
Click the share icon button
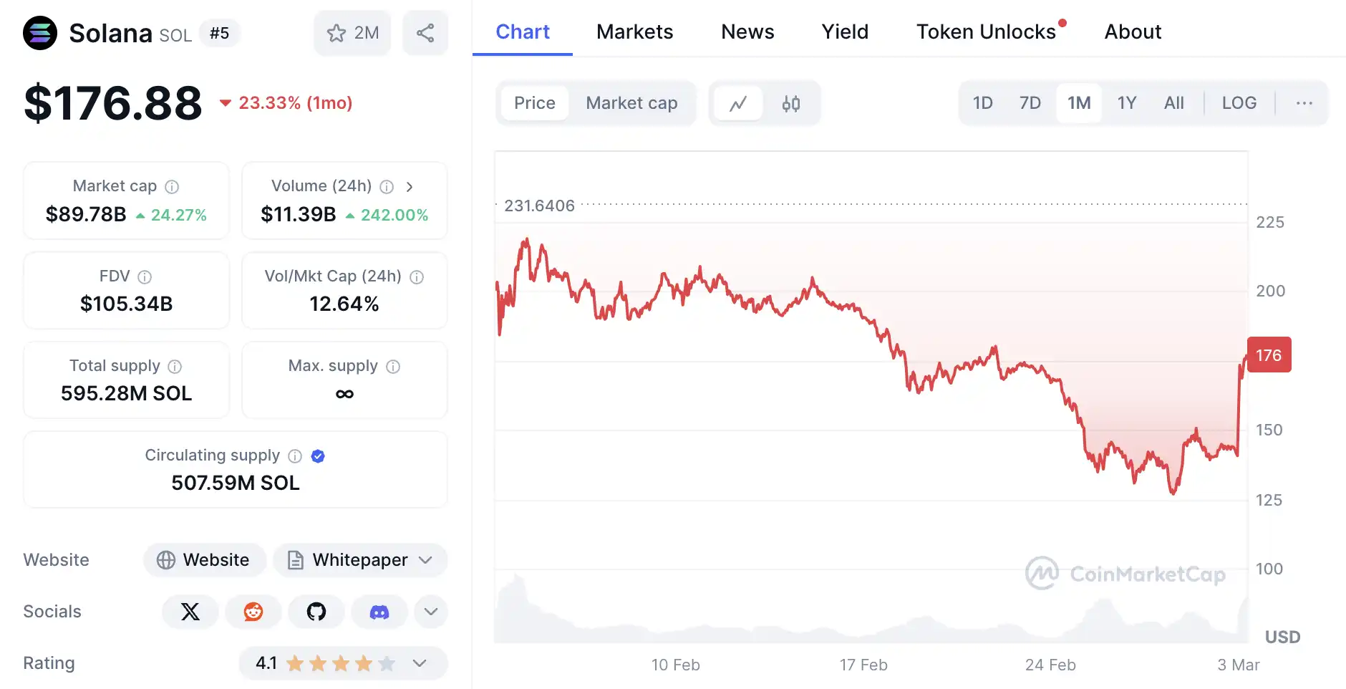coord(425,33)
